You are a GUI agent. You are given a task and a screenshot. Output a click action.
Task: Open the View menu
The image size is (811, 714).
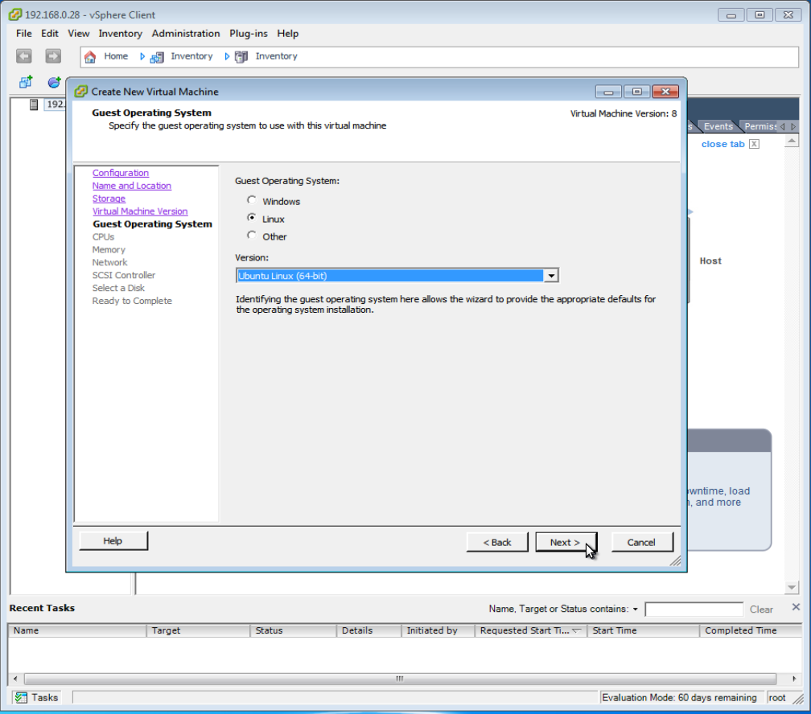(x=79, y=34)
